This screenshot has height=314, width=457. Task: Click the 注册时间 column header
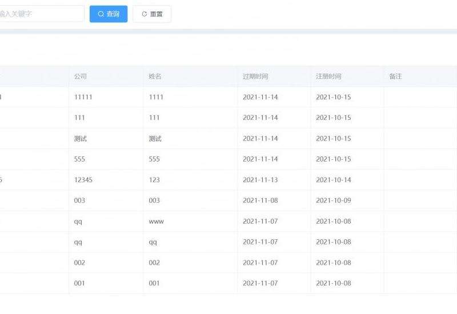coord(329,77)
